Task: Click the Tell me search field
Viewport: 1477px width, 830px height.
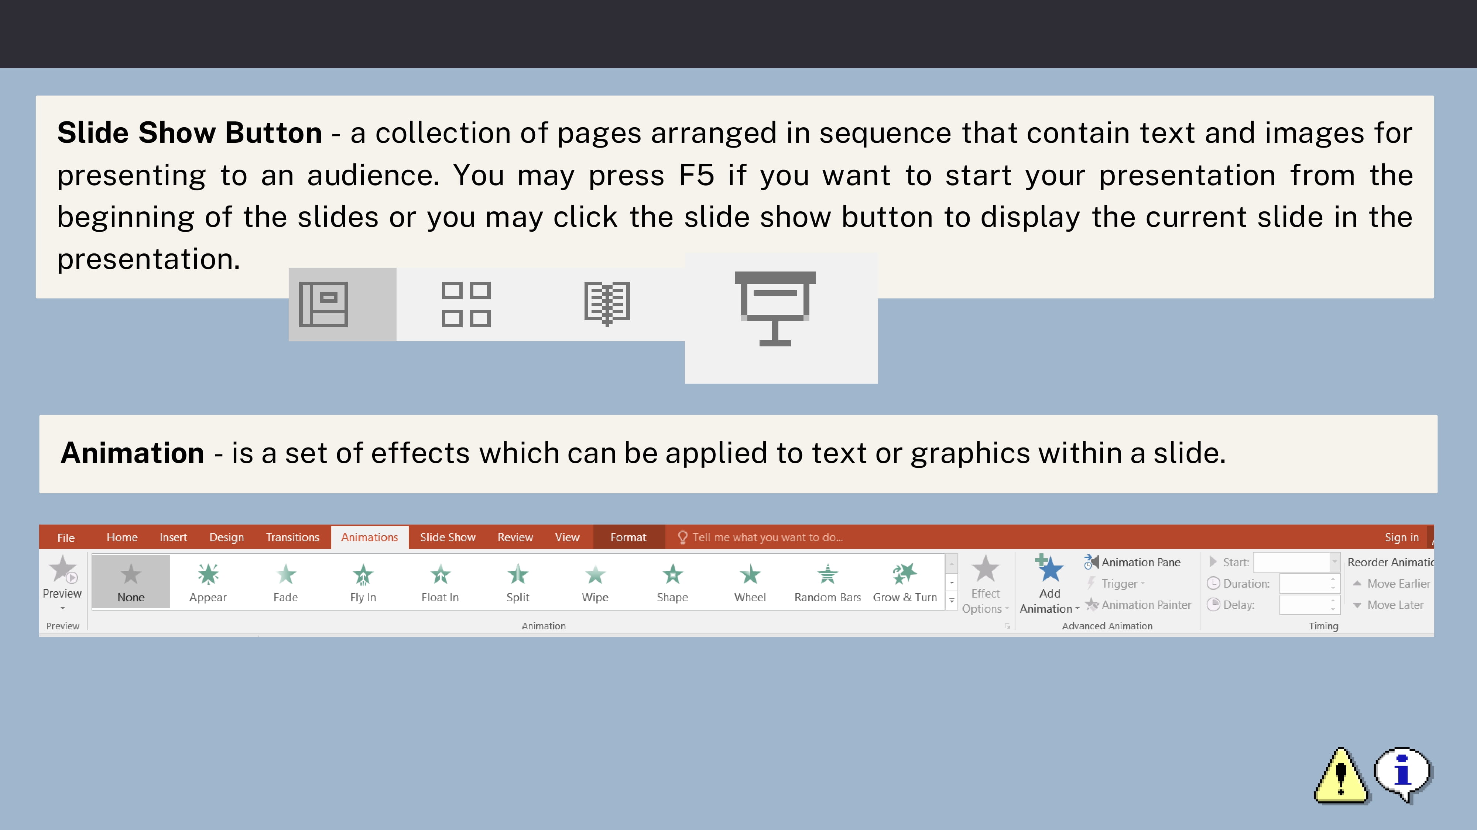Action: pos(767,537)
